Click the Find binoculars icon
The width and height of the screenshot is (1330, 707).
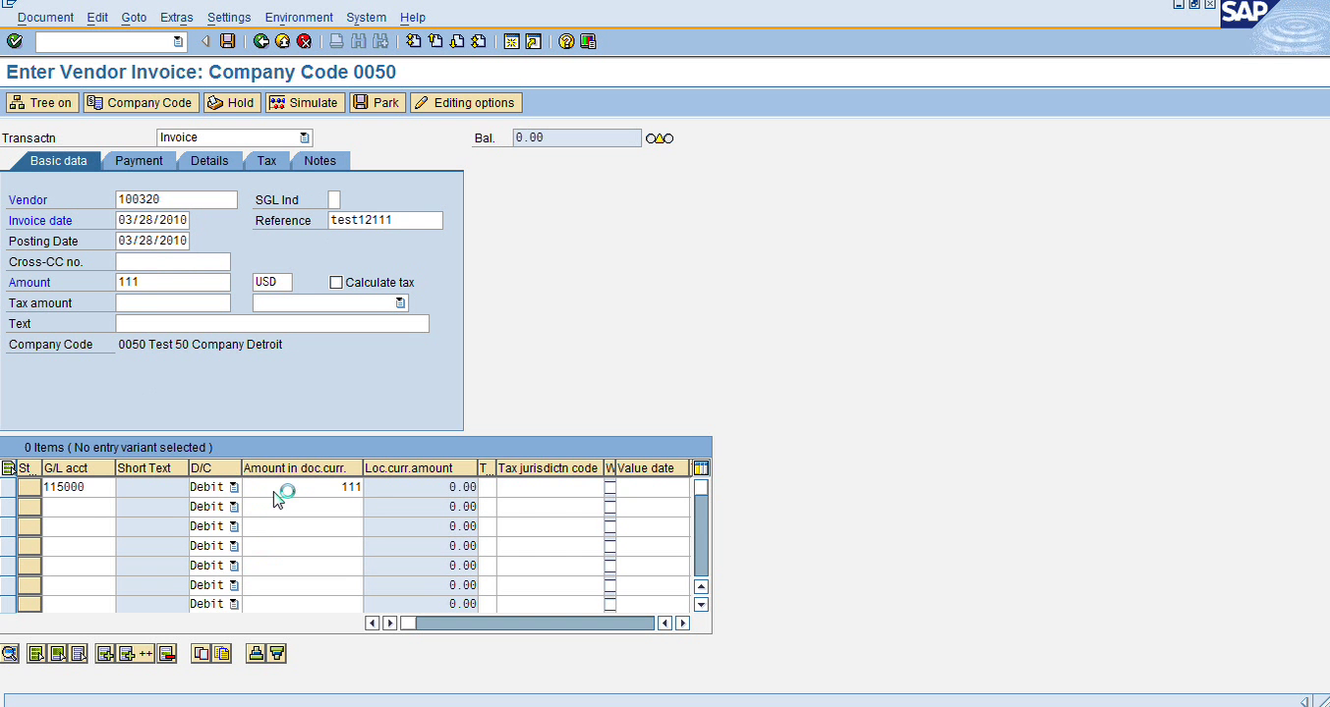point(358,41)
